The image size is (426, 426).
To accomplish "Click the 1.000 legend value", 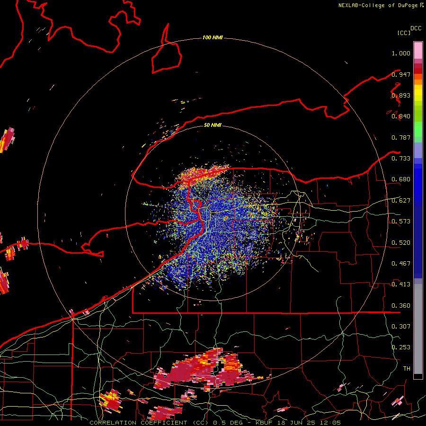I will [x=401, y=53].
